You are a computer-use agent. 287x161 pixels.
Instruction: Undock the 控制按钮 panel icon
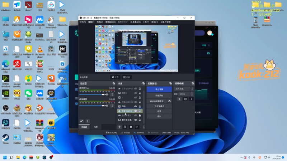[x=171, y=83]
